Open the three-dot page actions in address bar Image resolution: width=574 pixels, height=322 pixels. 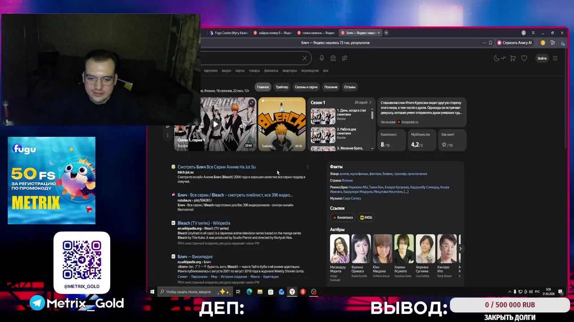(484, 43)
